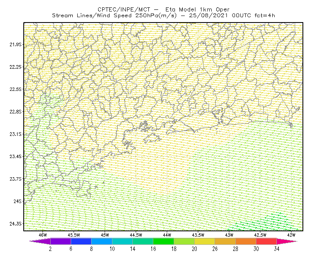Click the legend value 28

[x=236, y=249]
